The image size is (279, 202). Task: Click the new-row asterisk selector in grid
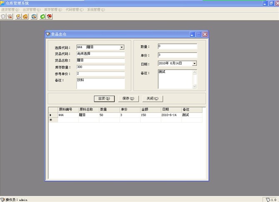pyautogui.click(x=53, y=120)
